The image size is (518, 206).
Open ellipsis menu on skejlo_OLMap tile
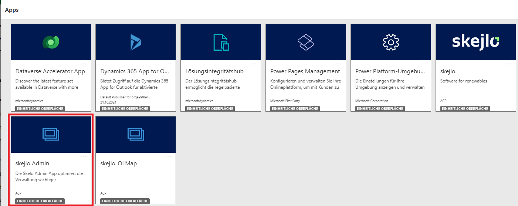pos(169,156)
